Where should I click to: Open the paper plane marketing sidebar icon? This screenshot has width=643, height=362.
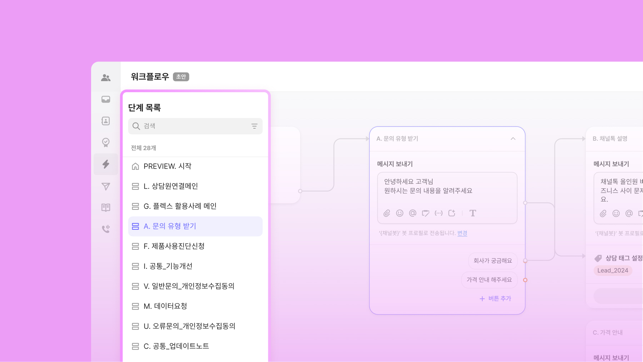point(106,186)
